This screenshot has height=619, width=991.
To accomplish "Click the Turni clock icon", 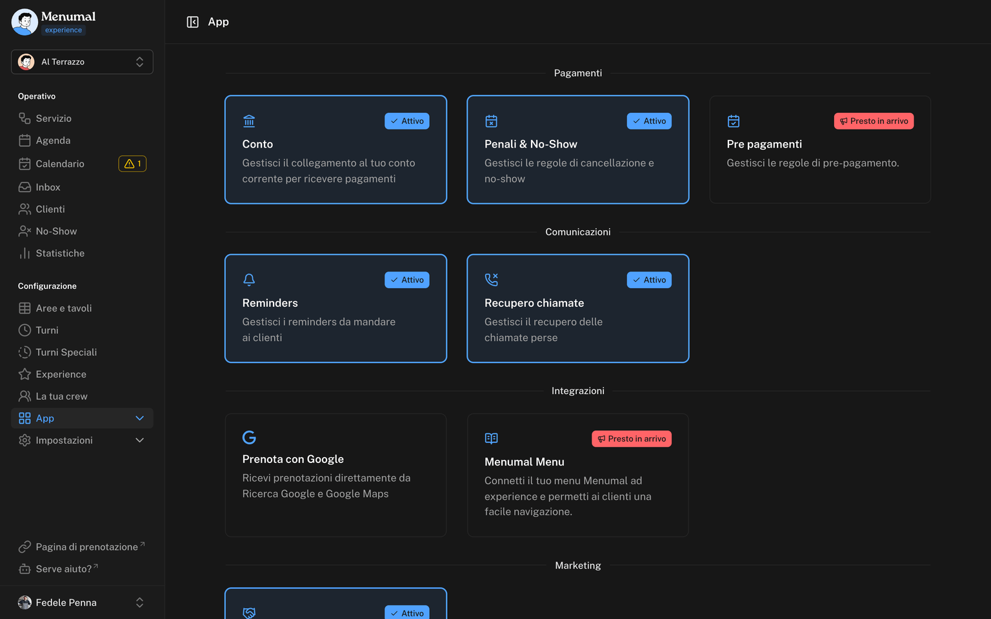I will click(x=25, y=330).
